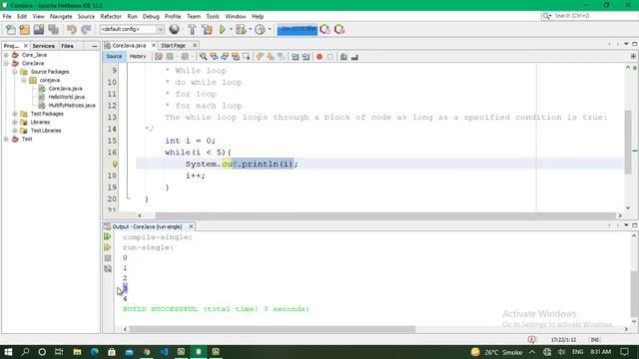Close the Output CoreJava run-single tab
The image size is (639, 359).
[x=191, y=226]
